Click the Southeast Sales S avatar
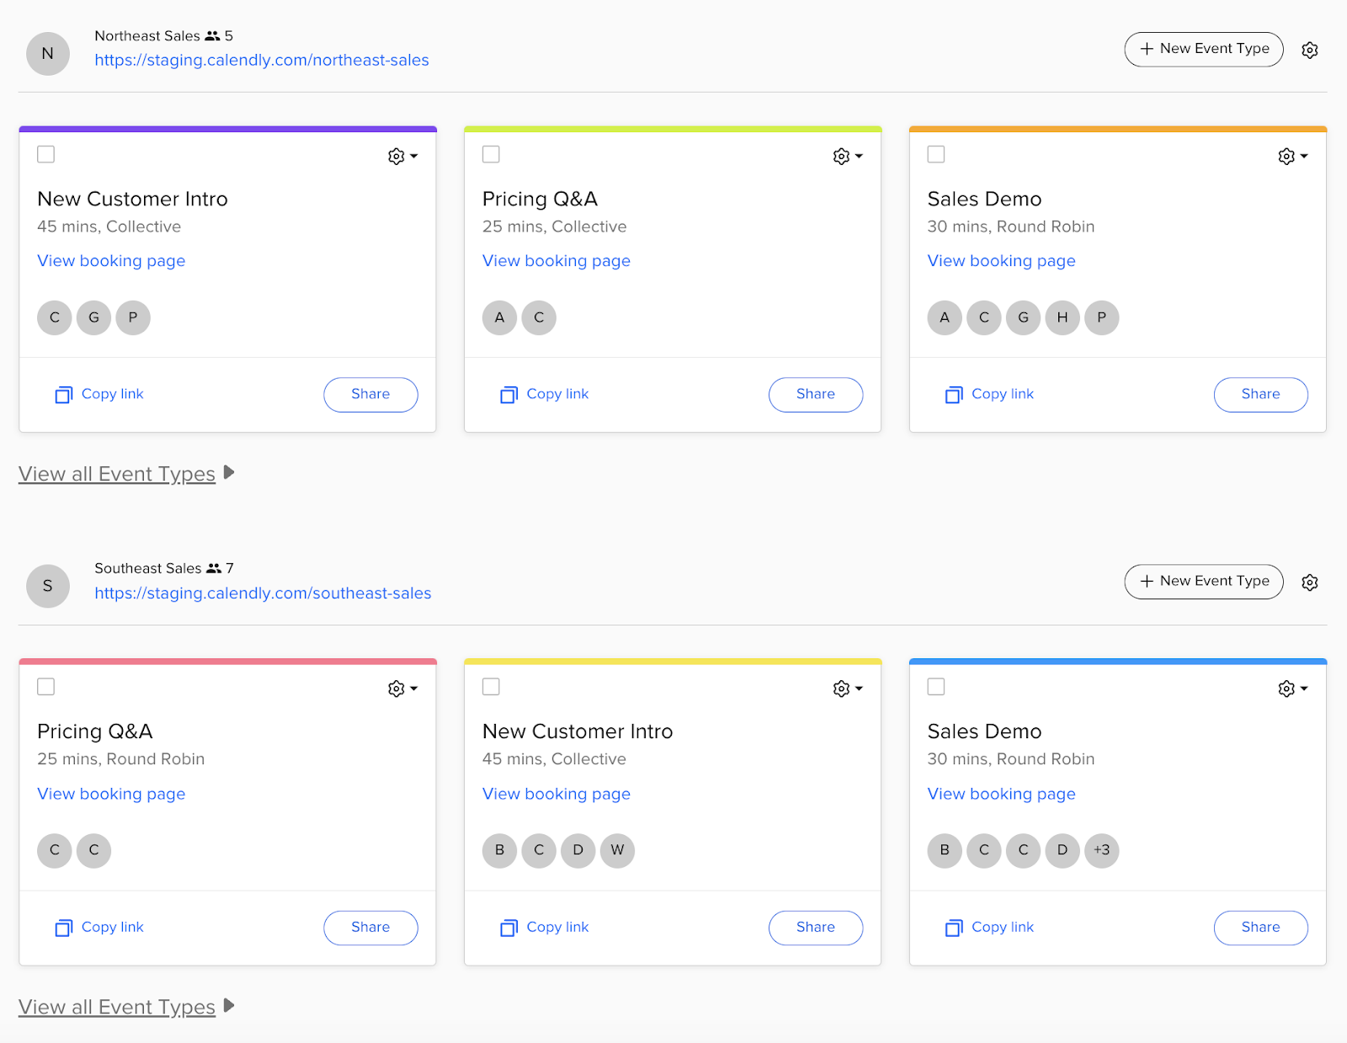This screenshot has height=1043, width=1347. point(48,586)
